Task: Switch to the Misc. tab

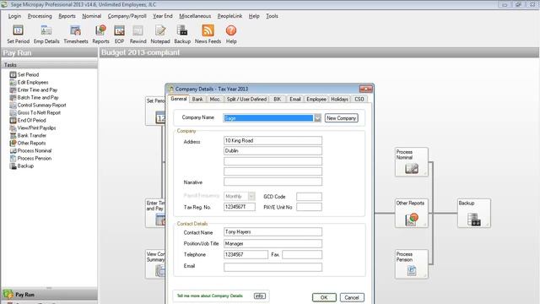Action: [215, 99]
